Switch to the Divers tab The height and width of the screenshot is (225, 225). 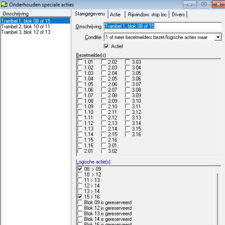(x=178, y=15)
